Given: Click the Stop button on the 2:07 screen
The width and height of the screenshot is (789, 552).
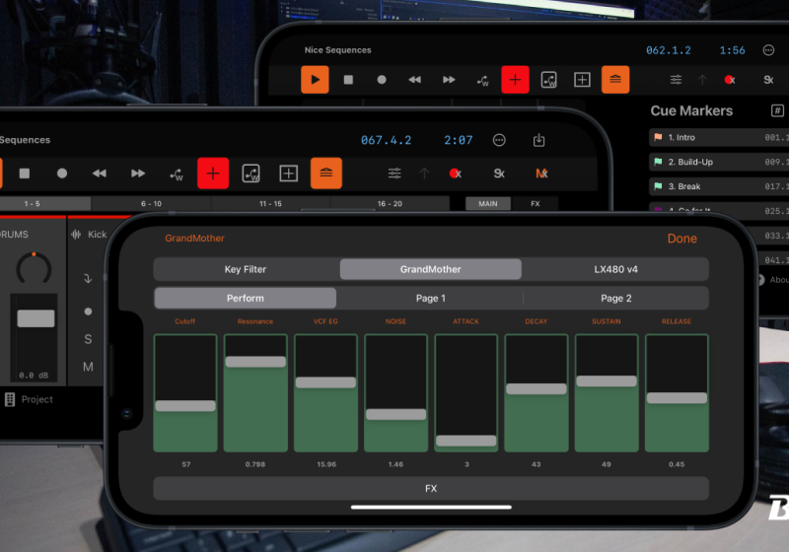Looking at the screenshot, I should pos(25,173).
